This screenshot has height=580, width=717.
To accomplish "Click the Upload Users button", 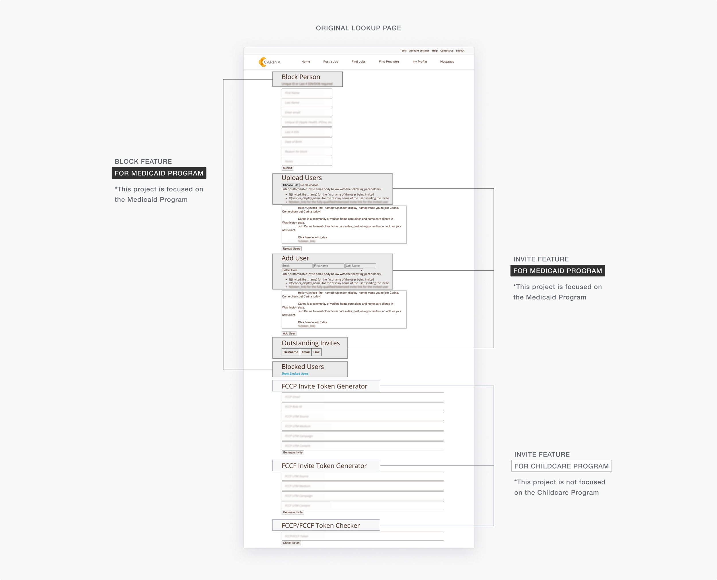I will click(292, 249).
